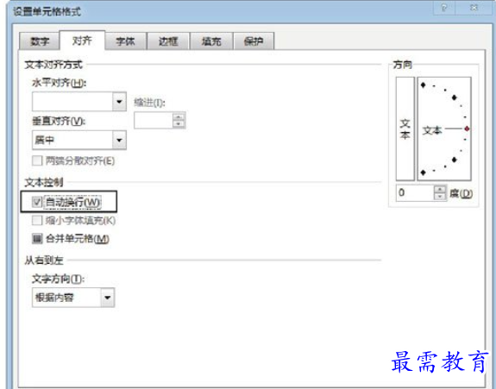This screenshot has width=496, height=389.
Task: Click the red orientation handle on the dial
Action: (467, 129)
